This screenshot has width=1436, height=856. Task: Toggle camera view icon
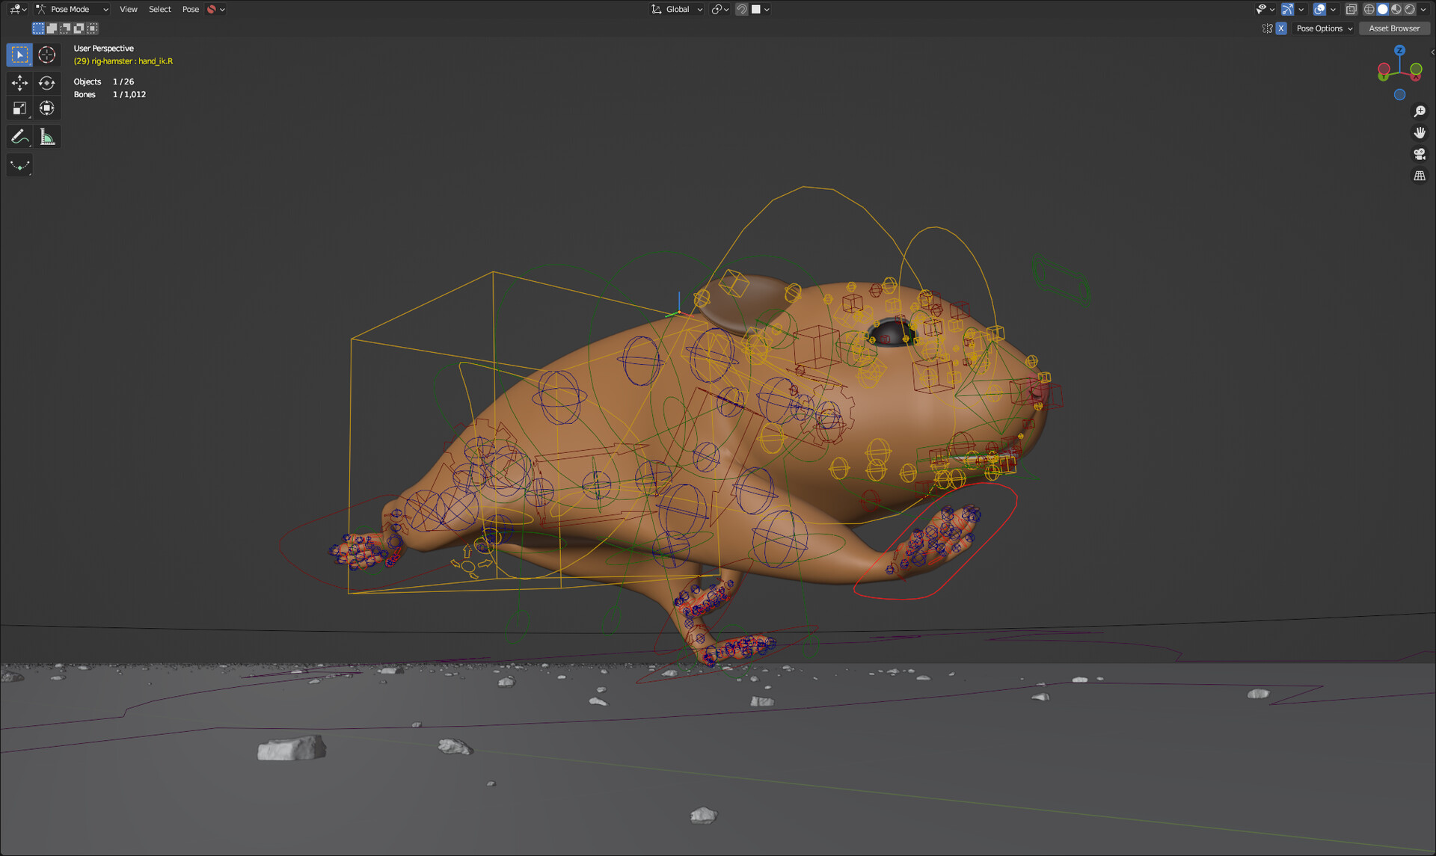(1419, 154)
